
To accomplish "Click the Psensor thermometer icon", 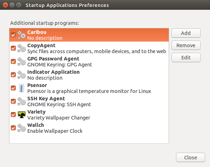I will click(x=21, y=88).
